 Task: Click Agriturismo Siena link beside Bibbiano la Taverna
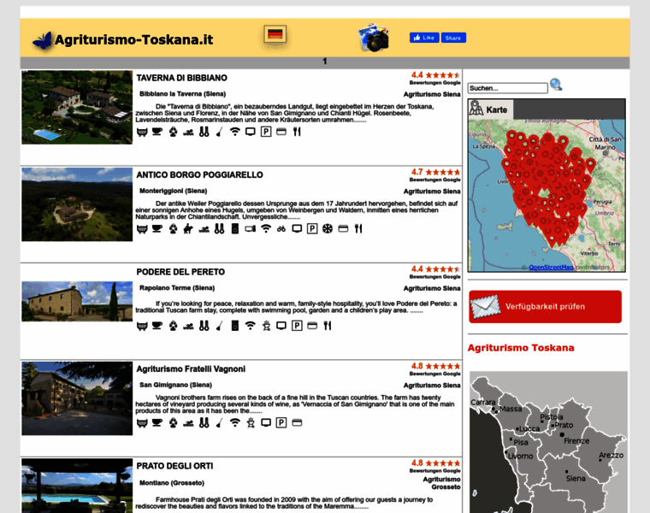(x=432, y=95)
